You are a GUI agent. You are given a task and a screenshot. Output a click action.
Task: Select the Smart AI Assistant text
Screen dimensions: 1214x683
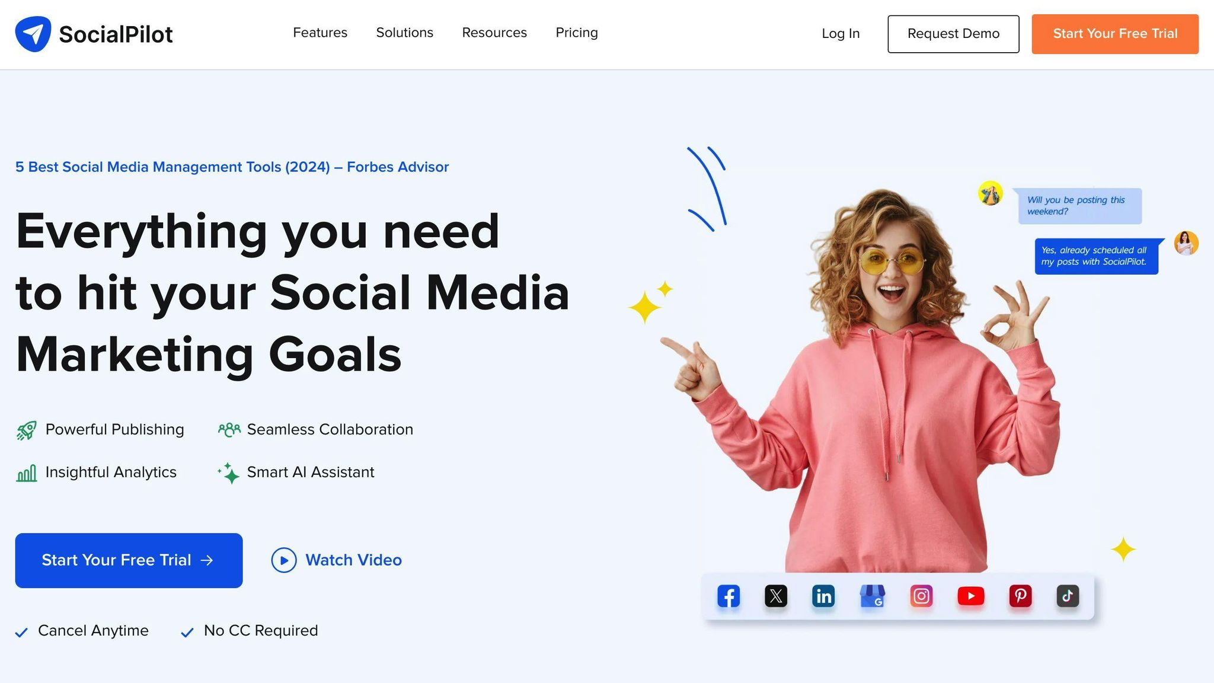tap(311, 473)
